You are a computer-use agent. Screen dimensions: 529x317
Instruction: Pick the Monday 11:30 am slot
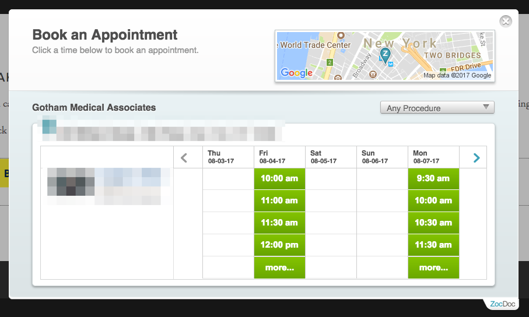[433, 245]
